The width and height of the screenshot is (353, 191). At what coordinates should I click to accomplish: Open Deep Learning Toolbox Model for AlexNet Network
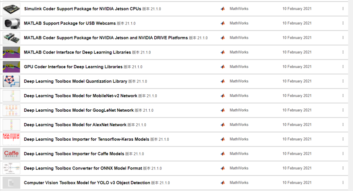tap(75, 125)
